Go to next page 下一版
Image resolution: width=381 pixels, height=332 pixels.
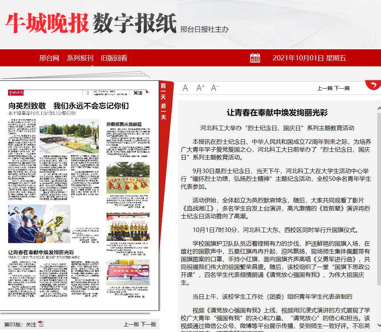tap(149, 324)
